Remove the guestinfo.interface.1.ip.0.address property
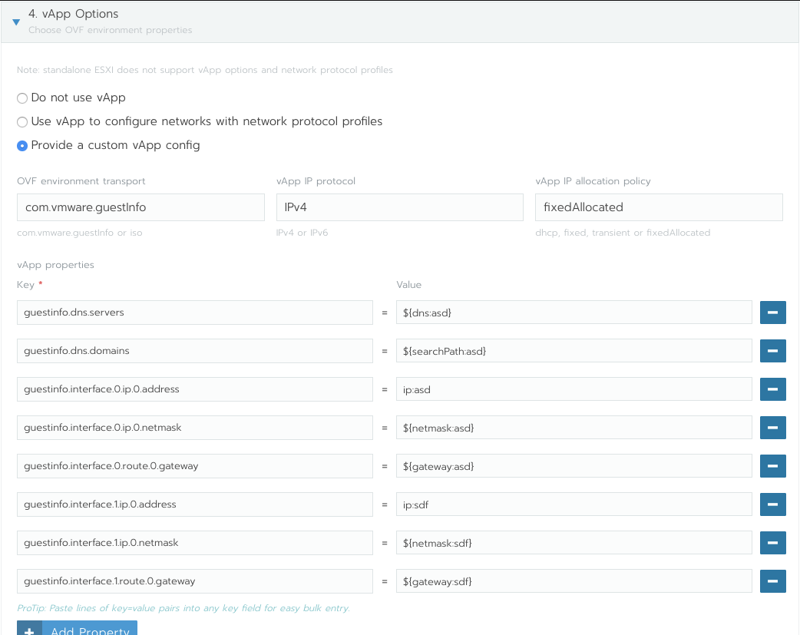 [772, 504]
